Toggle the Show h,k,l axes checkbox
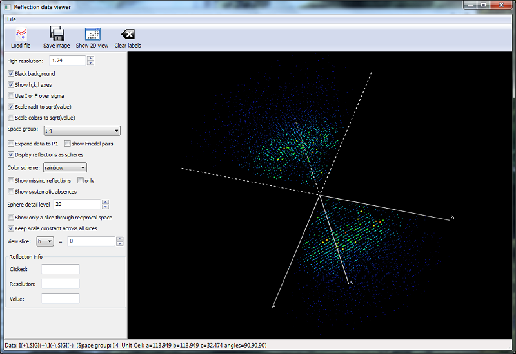The width and height of the screenshot is (516, 354). click(11, 85)
